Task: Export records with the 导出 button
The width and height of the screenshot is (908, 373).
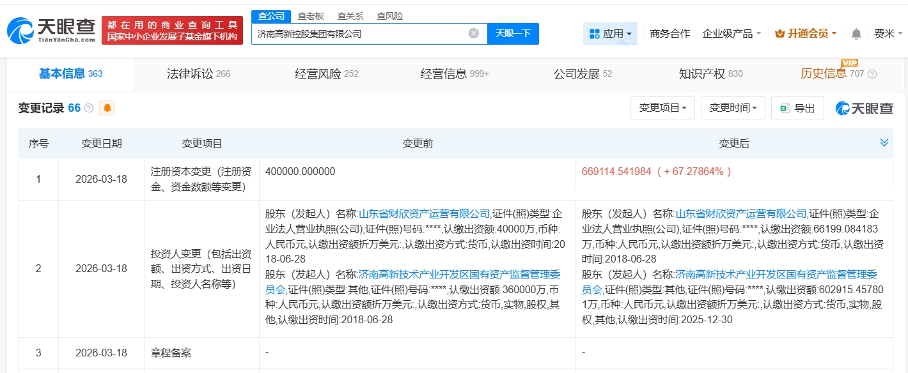Action: click(x=797, y=109)
